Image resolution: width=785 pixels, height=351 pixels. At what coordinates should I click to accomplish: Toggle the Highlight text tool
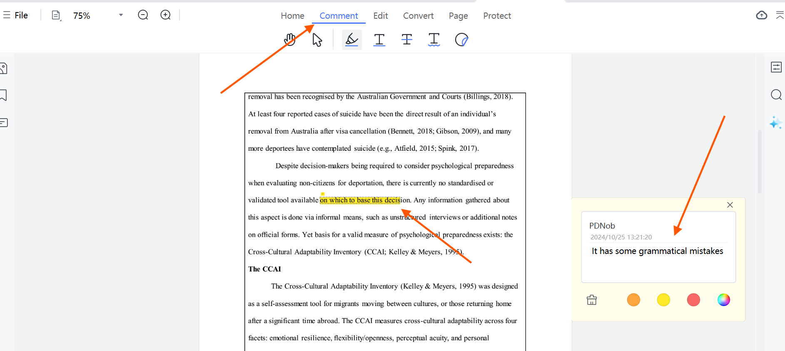coord(351,40)
